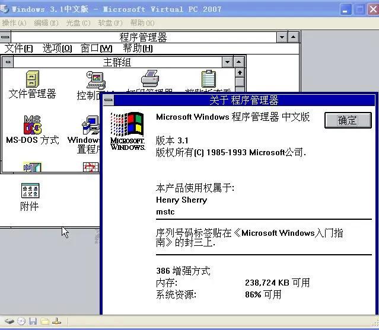Image resolution: width=379 pixels, height=330 pixels.
Task: Click the 386 增强方式 mode text
Action: (x=183, y=271)
